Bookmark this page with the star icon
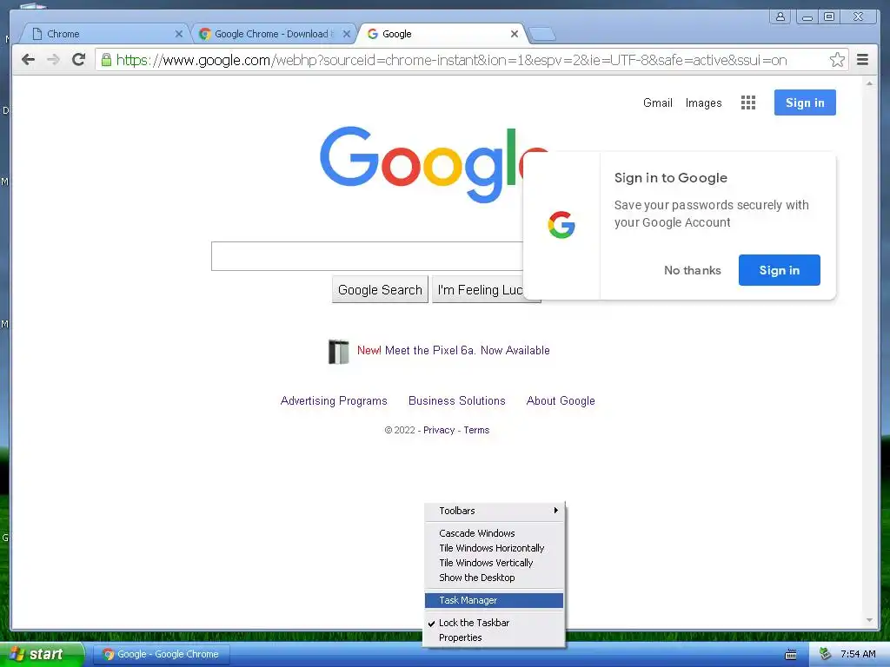 (x=837, y=60)
